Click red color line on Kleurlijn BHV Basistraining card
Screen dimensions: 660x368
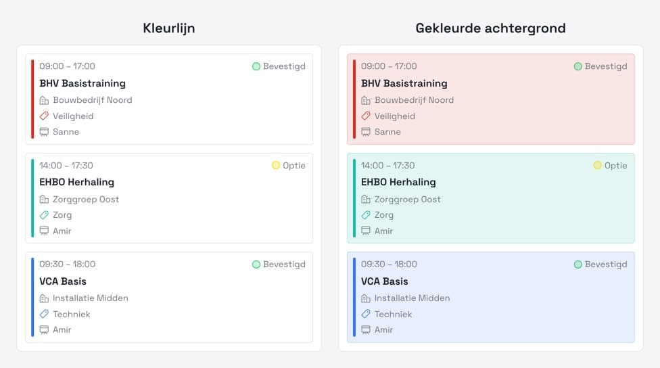pyautogui.click(x=32, y=99)
